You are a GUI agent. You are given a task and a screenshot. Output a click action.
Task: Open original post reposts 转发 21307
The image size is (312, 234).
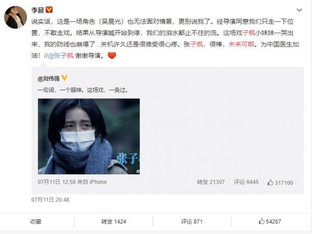(x=211, y=182)
